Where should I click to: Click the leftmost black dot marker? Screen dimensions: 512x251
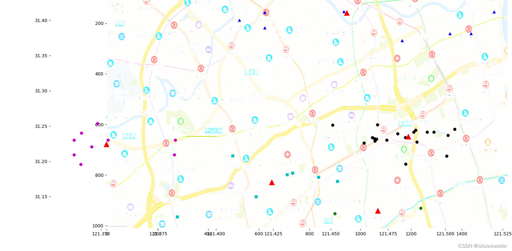tap(333, 125)
